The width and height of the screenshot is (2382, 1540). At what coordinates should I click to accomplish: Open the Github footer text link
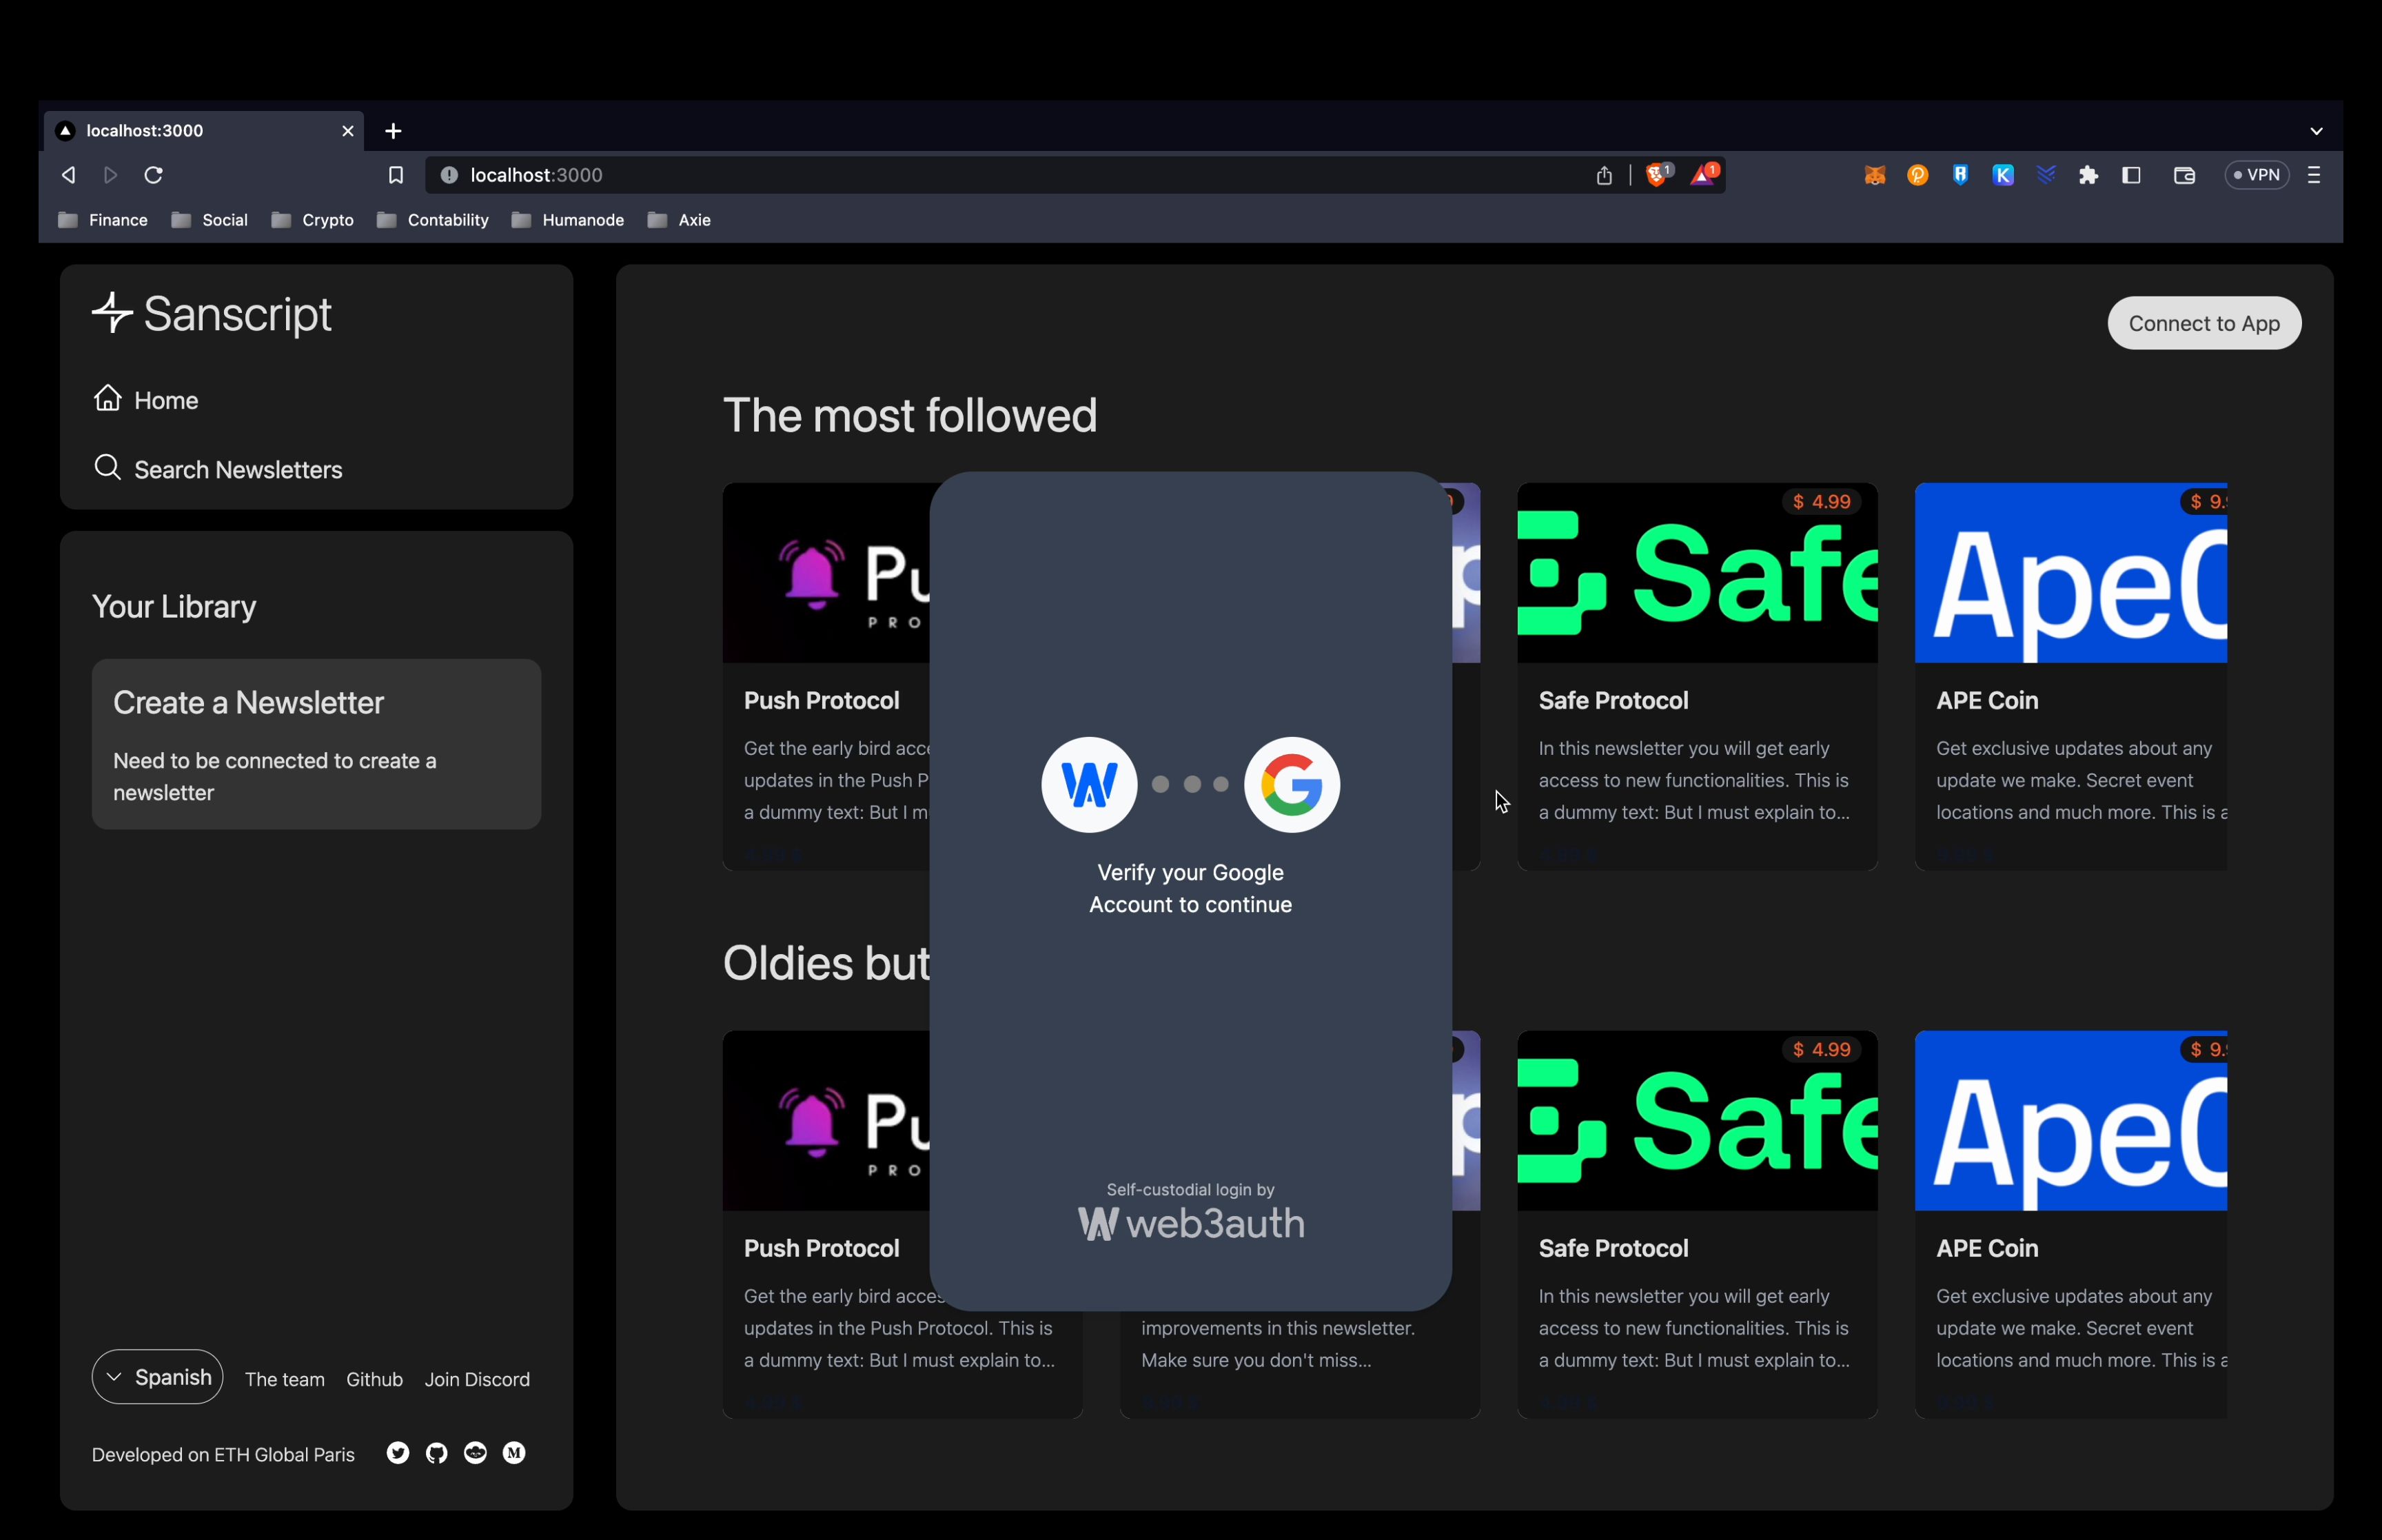coord(374,1379)
